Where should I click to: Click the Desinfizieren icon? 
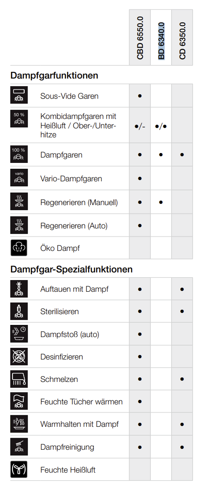click(x=19, y=356)
